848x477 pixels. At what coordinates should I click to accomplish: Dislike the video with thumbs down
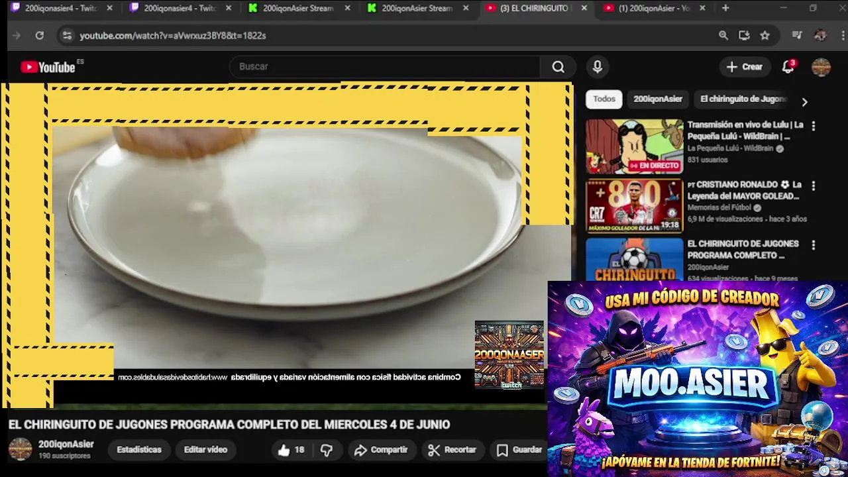pos(327,450)
